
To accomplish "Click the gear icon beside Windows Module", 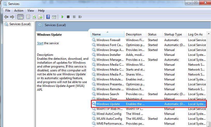I will [94, 79].
